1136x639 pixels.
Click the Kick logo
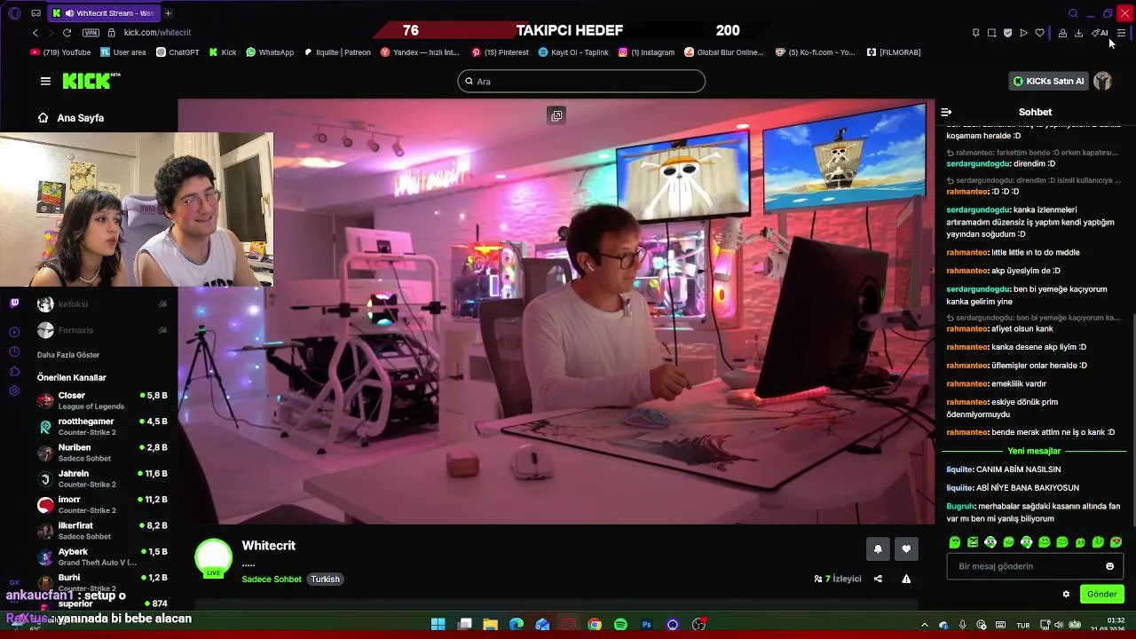(91, 81)
